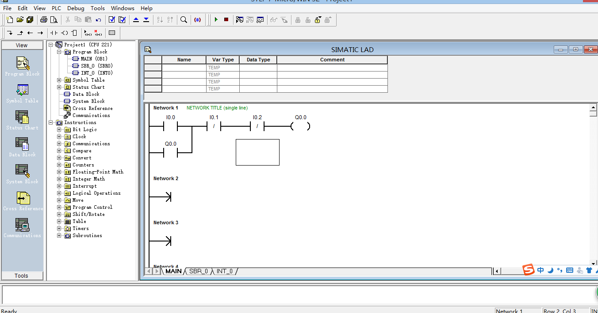Screen dimensions: 598x313
Task: Click the STOP red square icon
Action: point(226,19)
